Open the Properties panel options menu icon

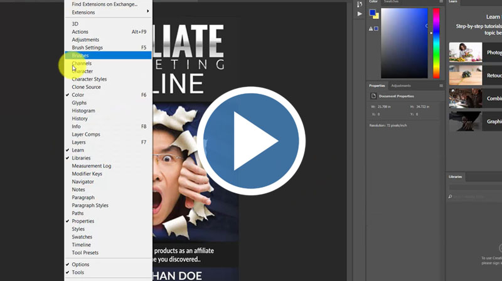pyautogui.click(x=441, y=85)
